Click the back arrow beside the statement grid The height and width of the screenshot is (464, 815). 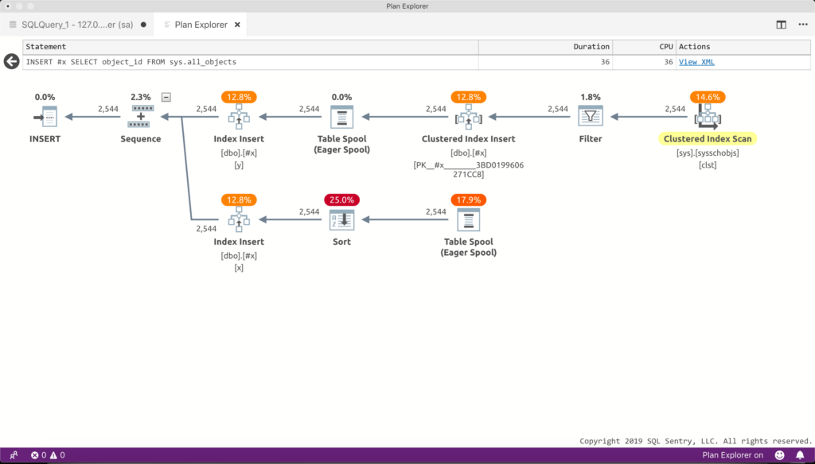click(10, 60)
